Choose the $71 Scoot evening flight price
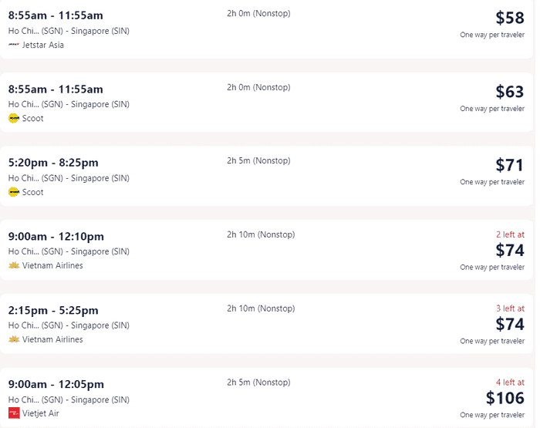Image resolution: width=540 pixels, height=428 pixels. [x=510, y=165]
